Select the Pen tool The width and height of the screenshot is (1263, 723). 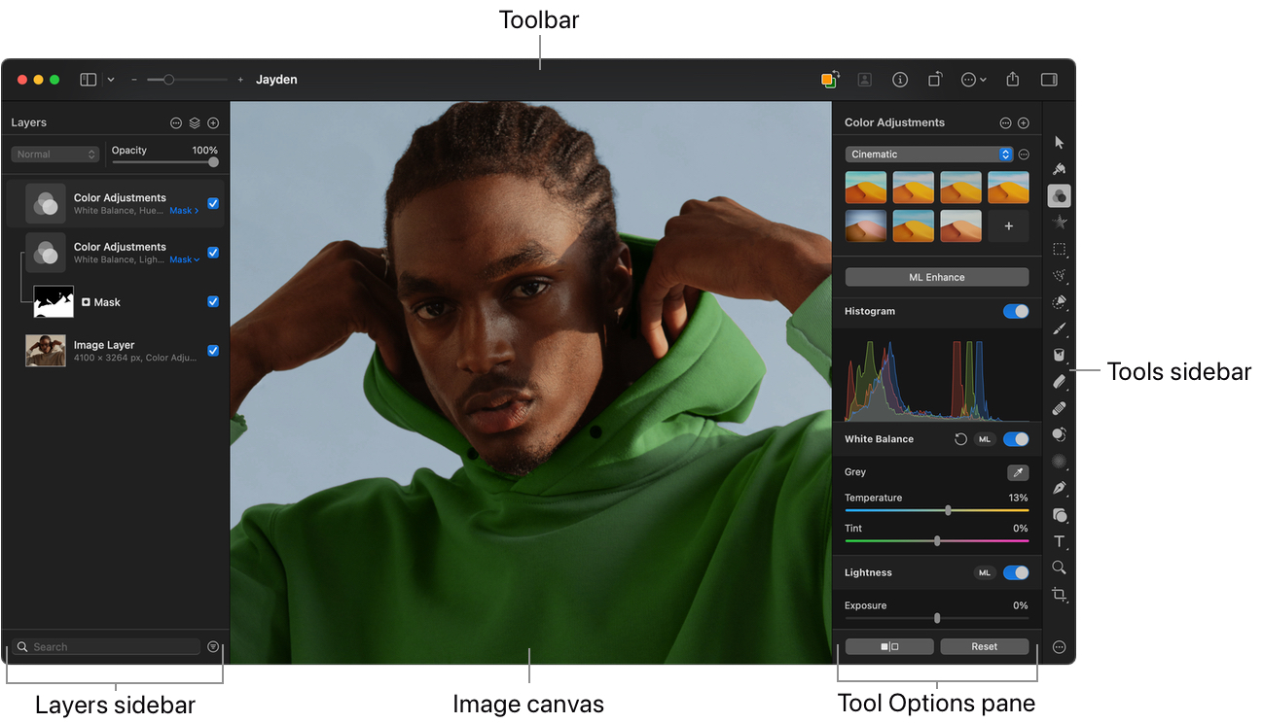pos(1059,488)
